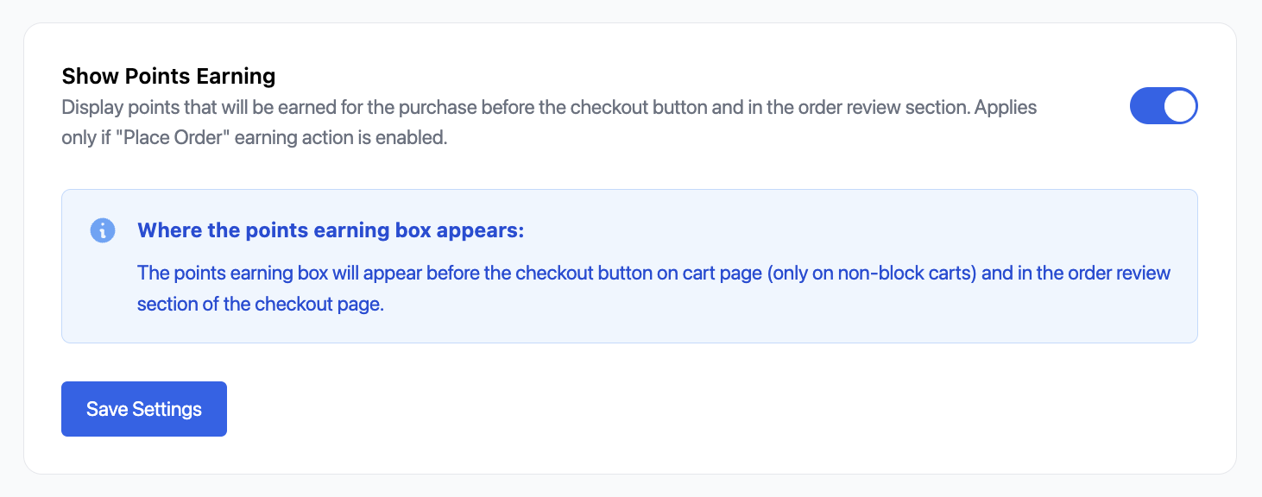Click the toggle's white circular knob
1262x497 pixels.
tap(1179, 105)
